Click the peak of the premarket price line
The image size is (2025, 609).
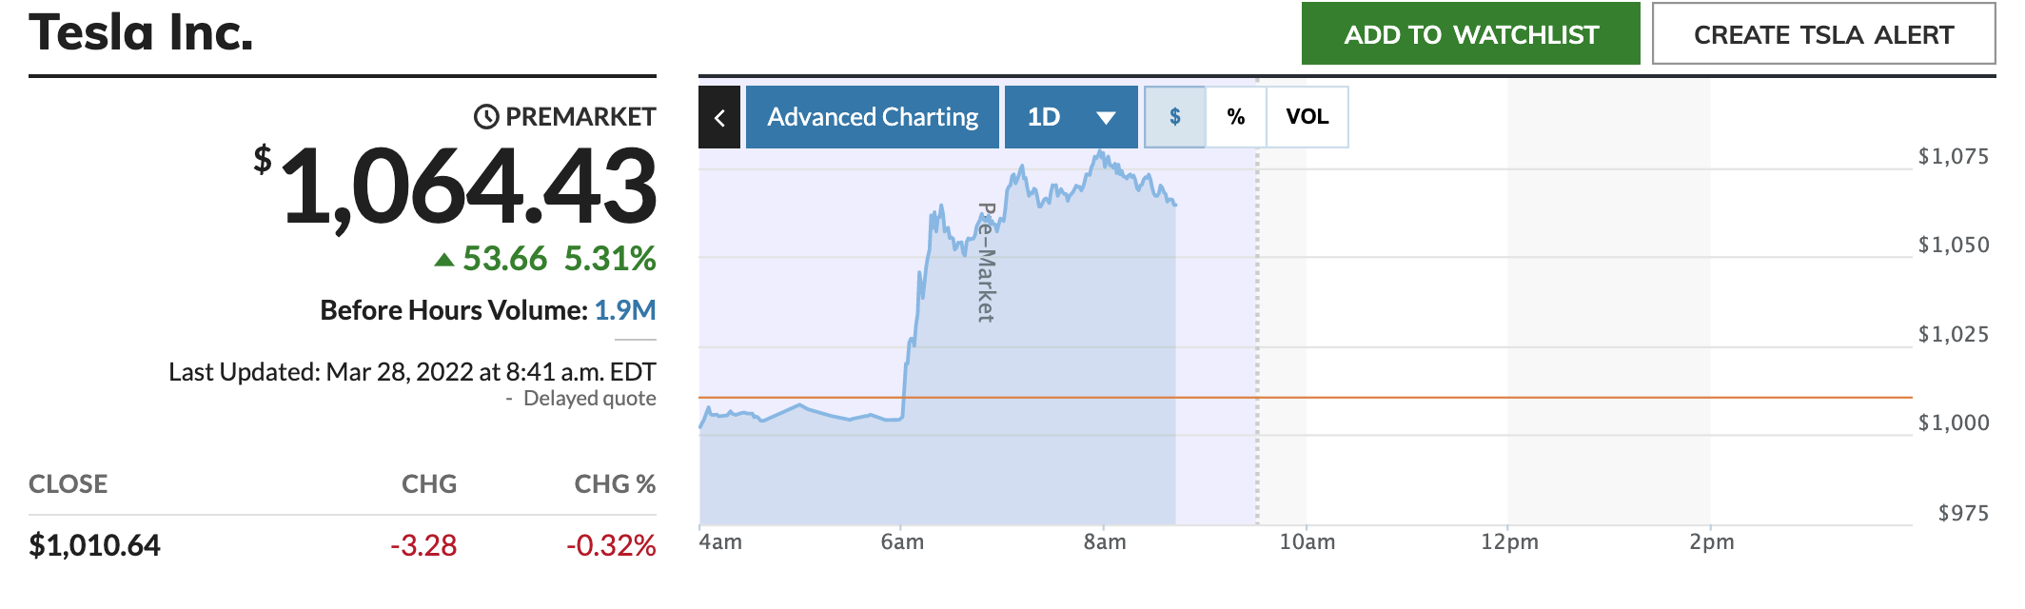[x=1100, y=151]
